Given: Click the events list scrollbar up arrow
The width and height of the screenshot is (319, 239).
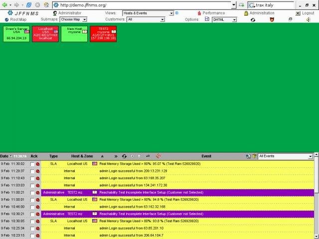Looking at the screenshot, I should [x=317, y=155].
